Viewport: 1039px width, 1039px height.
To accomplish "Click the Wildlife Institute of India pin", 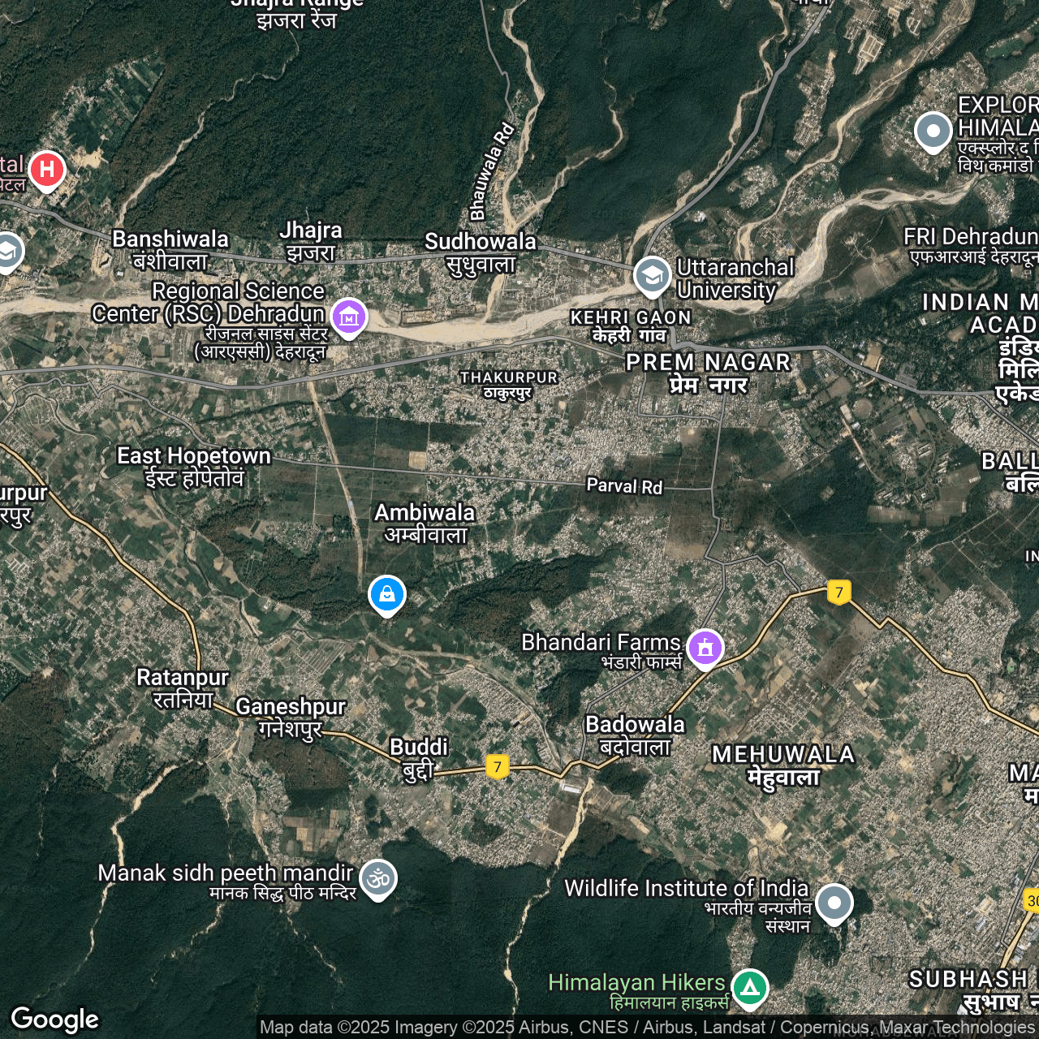I will pos(834,903).
